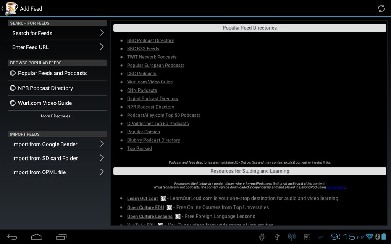Open the Open Culture Lessons link

point(150,217)
